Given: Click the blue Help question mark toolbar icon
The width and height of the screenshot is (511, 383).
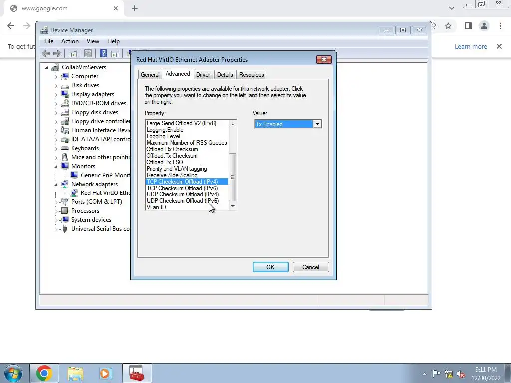Looking at the screenshot, I should 103,53.
